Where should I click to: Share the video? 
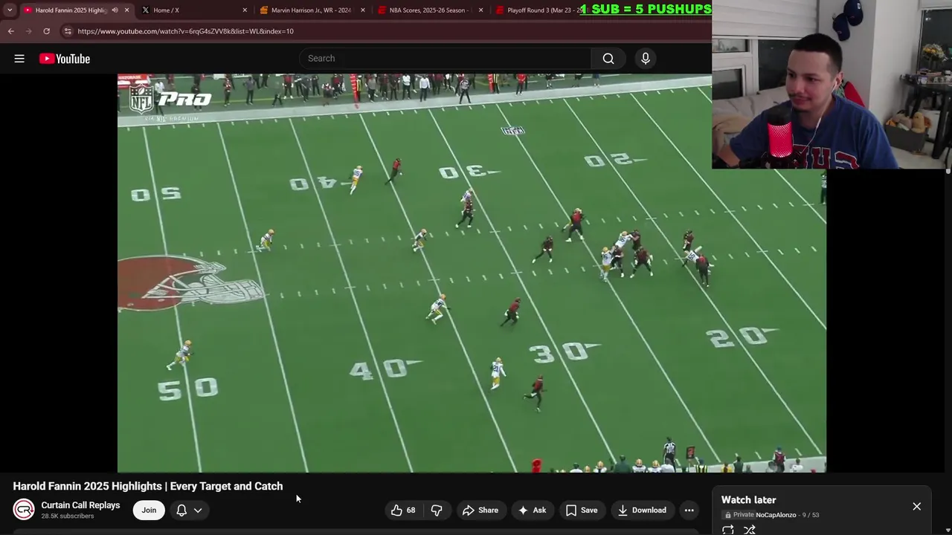480,510
